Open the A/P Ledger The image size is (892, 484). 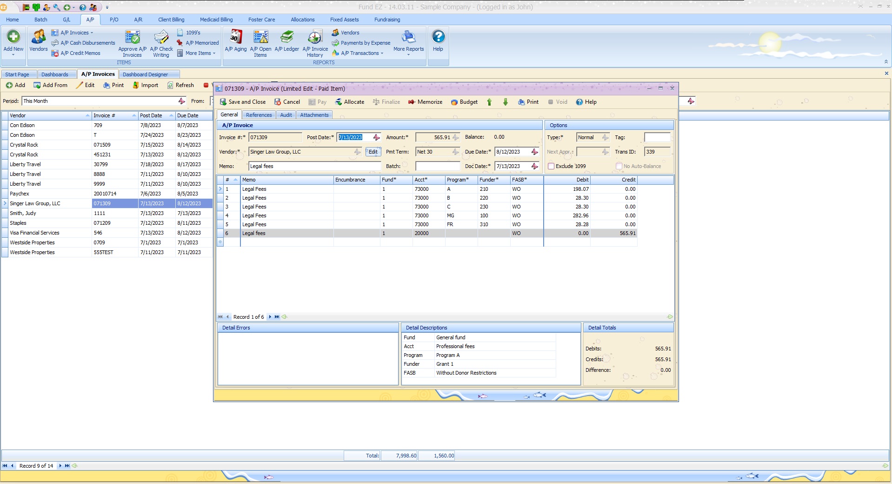(286, 42)
